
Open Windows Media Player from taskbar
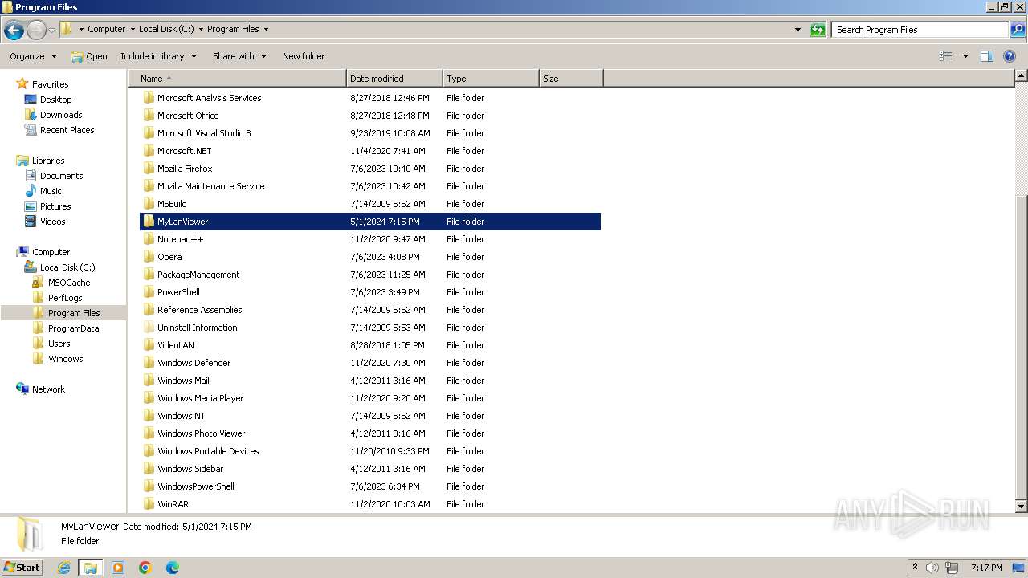pyautogui.click(x=118, y=568)
